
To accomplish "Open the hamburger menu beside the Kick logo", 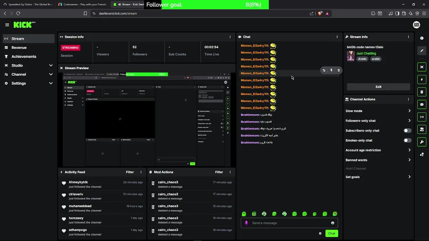I will point(7,25).
